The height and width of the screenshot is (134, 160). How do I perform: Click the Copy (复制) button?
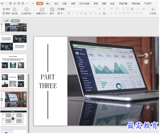(6, 13)
